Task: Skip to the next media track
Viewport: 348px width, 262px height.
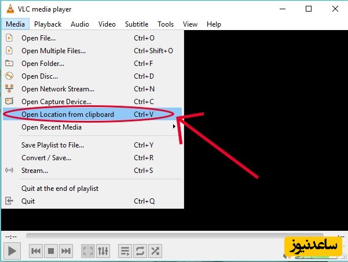Action: [66, 250]
